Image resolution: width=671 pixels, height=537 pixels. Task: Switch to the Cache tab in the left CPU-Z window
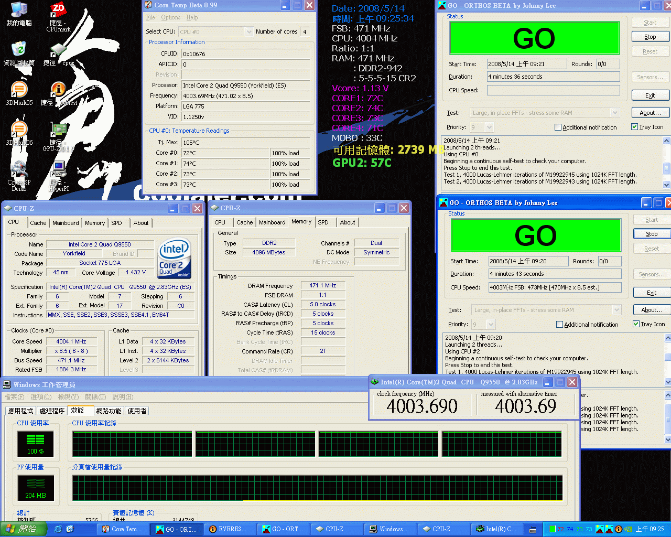pyautogui.click(x=38, y=223)
